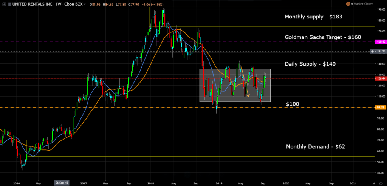Click the Market Closed status indicator

[363, 4]
